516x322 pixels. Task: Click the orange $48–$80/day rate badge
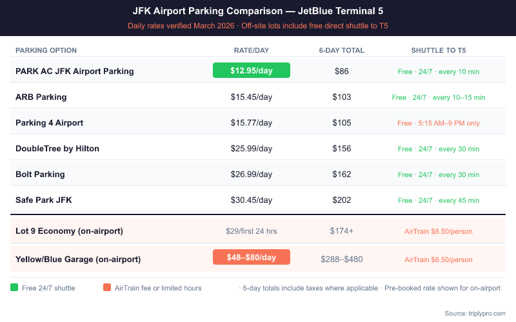(252, 258)
